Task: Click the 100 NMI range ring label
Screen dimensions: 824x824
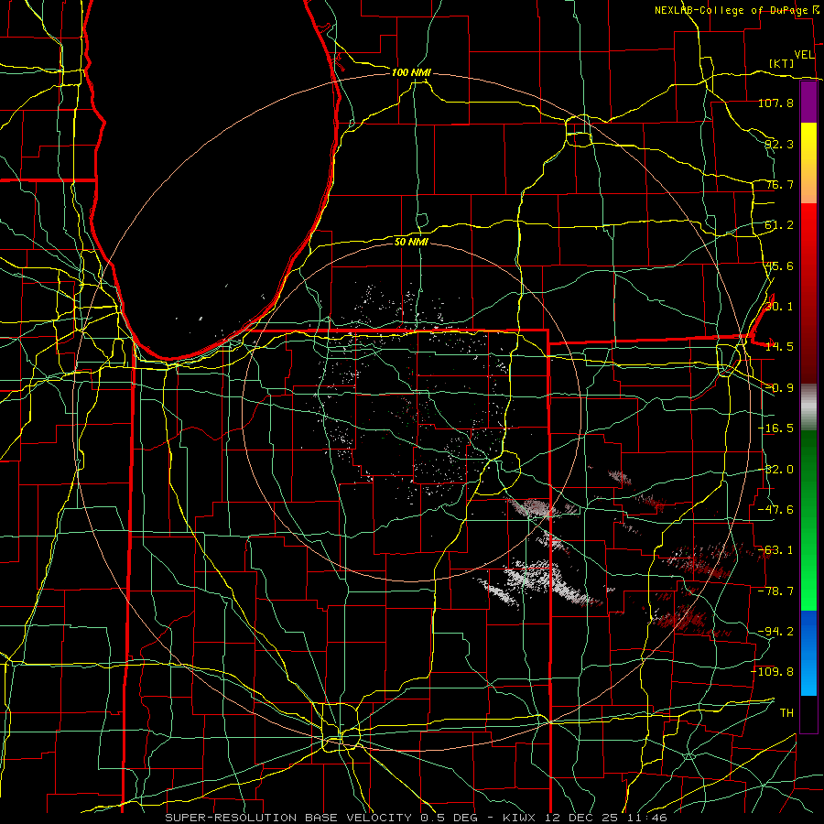Action: [x=411, y=72]
